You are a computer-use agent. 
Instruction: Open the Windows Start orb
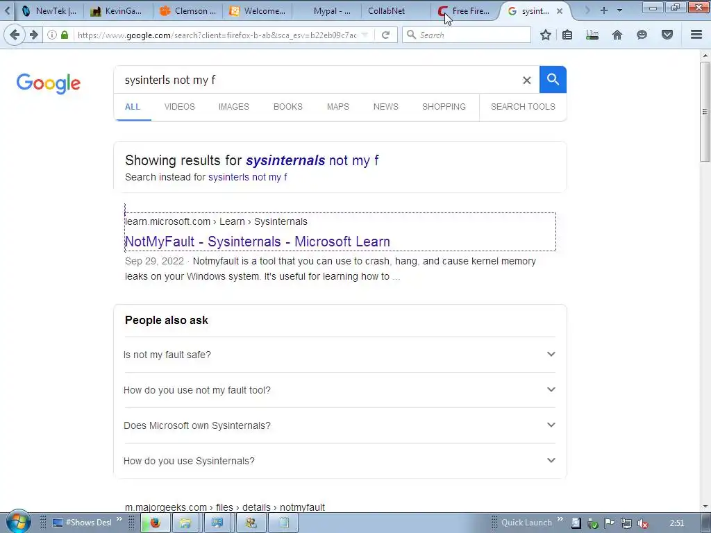tap(17, 522)
